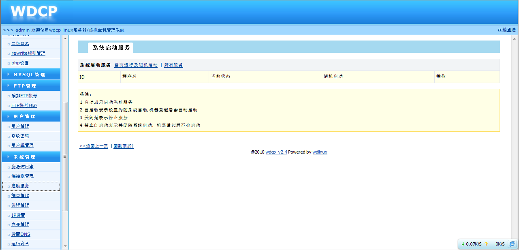
Task: Open rewrite规则管理 in the sidebar
Action: click(28, 53)
